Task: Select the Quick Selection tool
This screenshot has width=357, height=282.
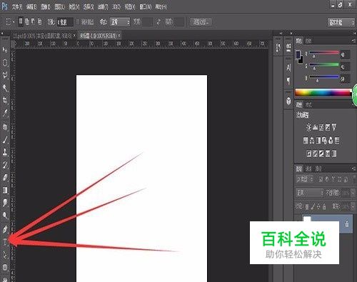Action: coord(5,88)
